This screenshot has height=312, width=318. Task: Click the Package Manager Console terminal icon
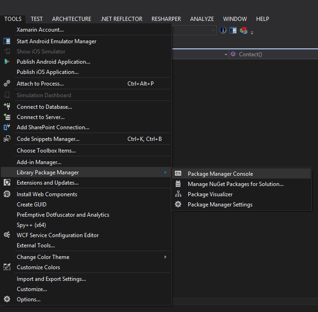(x=178, y=173)
